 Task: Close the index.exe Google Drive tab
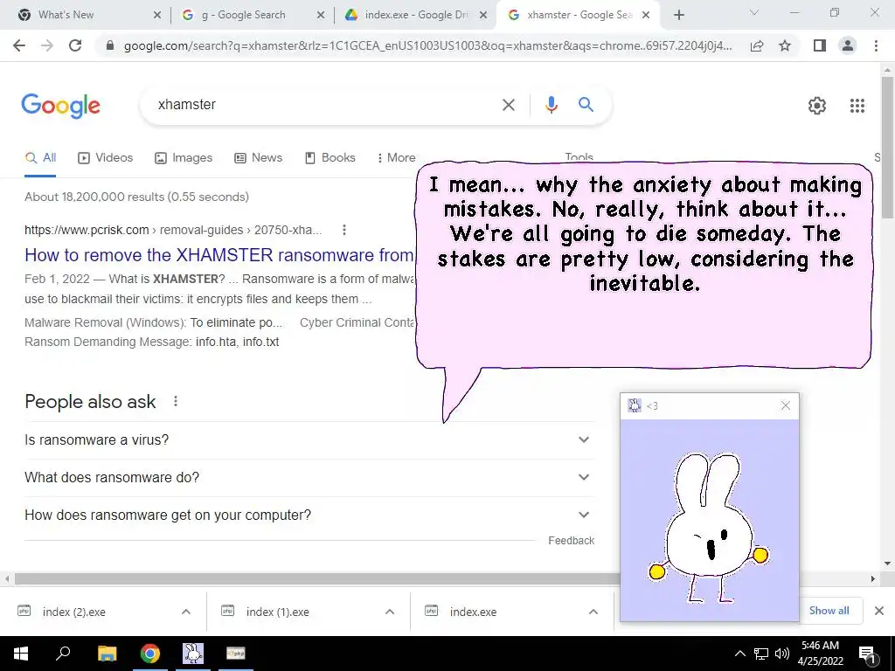click(483, 16)
